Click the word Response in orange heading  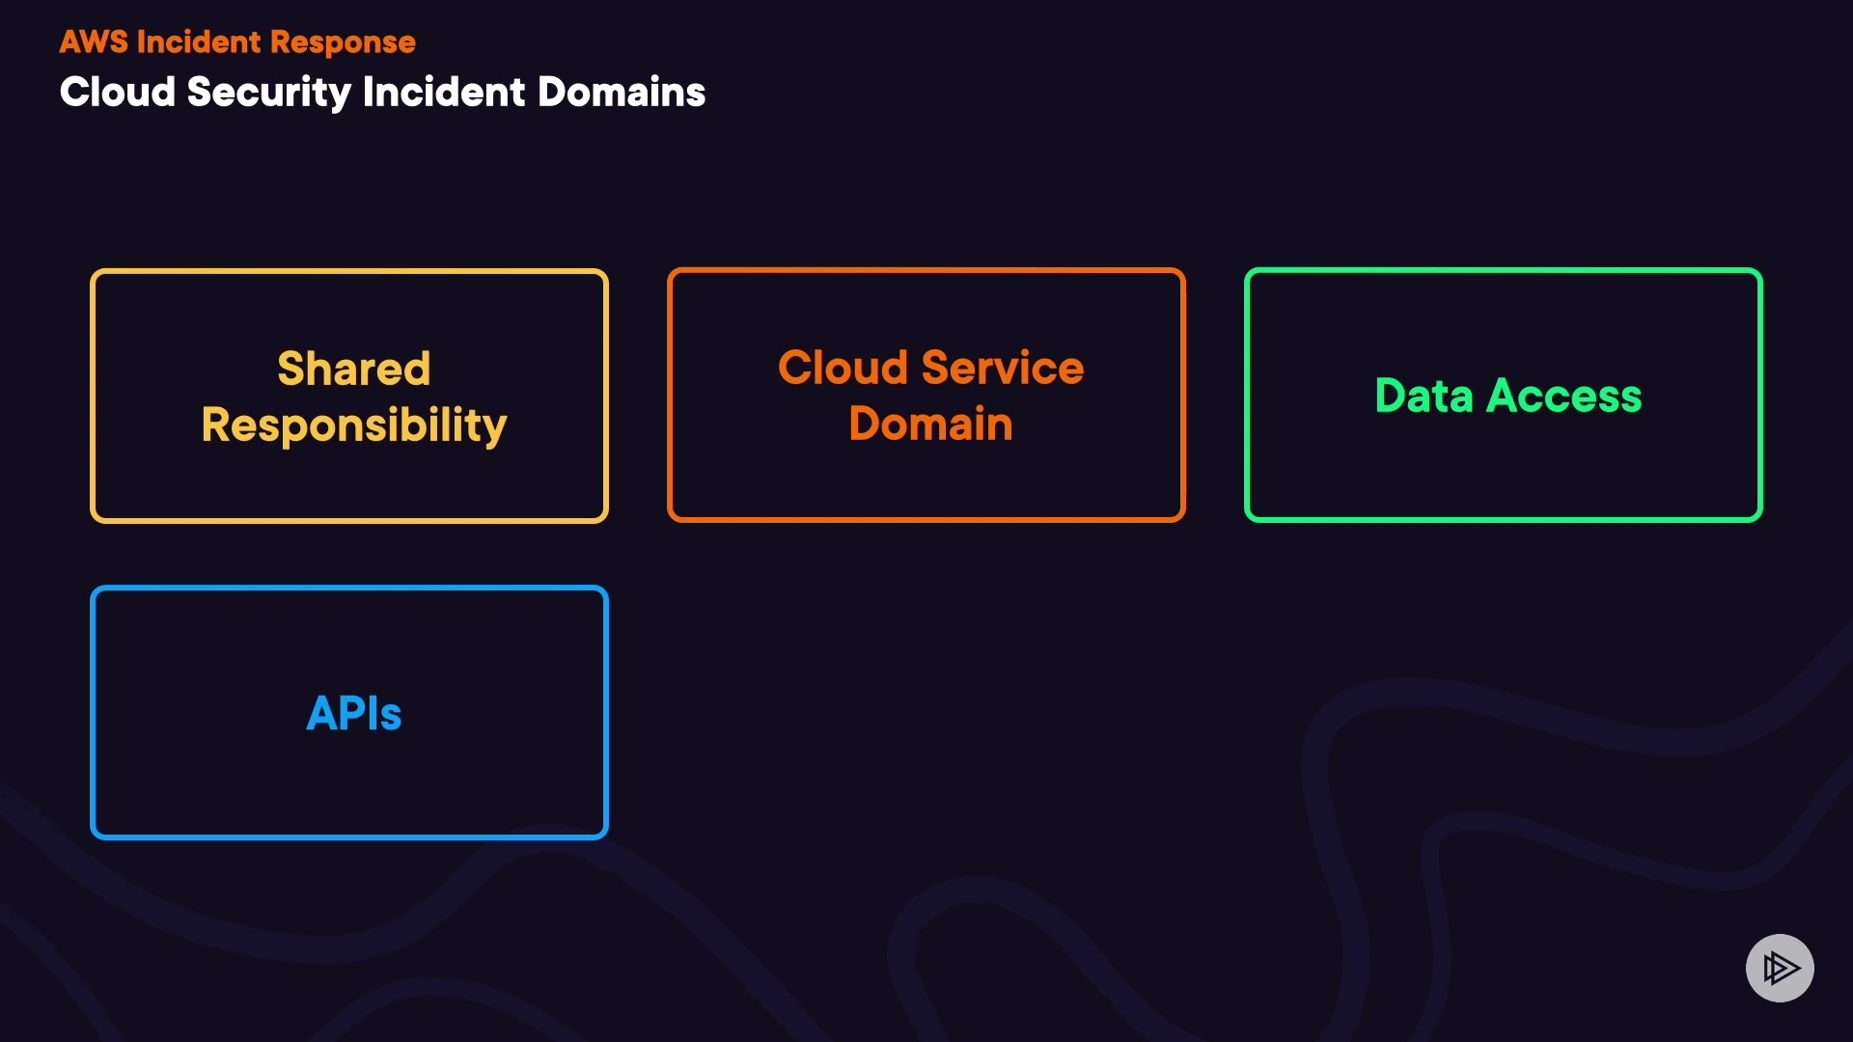[343, 42]
